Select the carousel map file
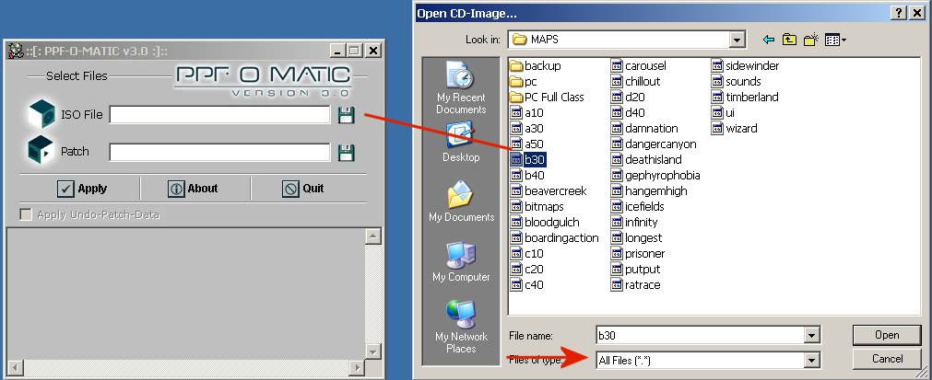932x380 pixels. (x=638, y=66)
